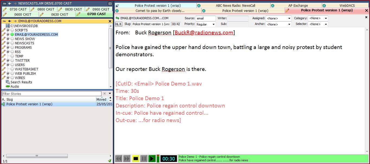The image size is (370, 164).
Task: Click the Source field containing email
Action: (x=206, y=18)
